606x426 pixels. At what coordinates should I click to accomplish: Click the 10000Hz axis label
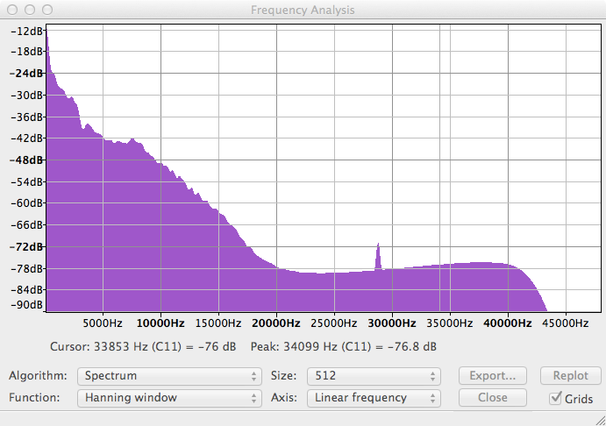click(160, 323)
